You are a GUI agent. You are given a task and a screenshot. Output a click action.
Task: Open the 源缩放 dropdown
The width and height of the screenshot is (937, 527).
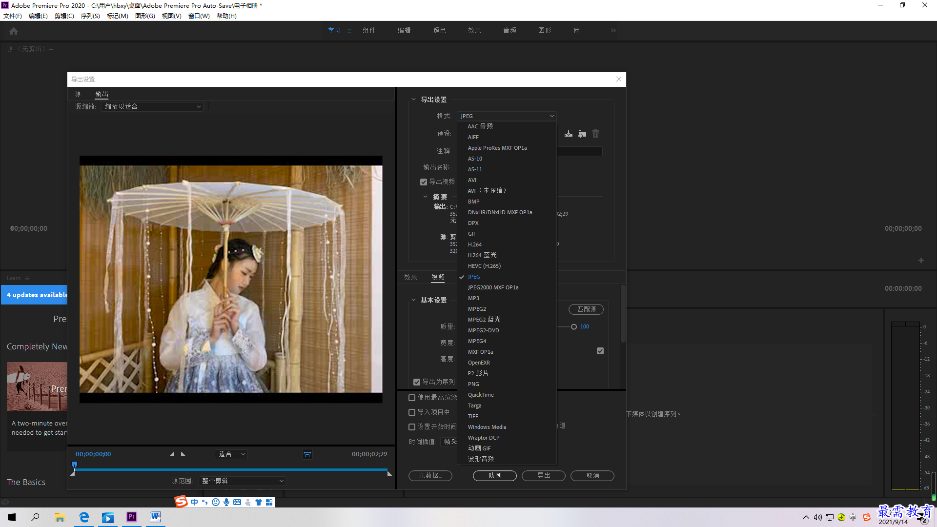[152, 106]
